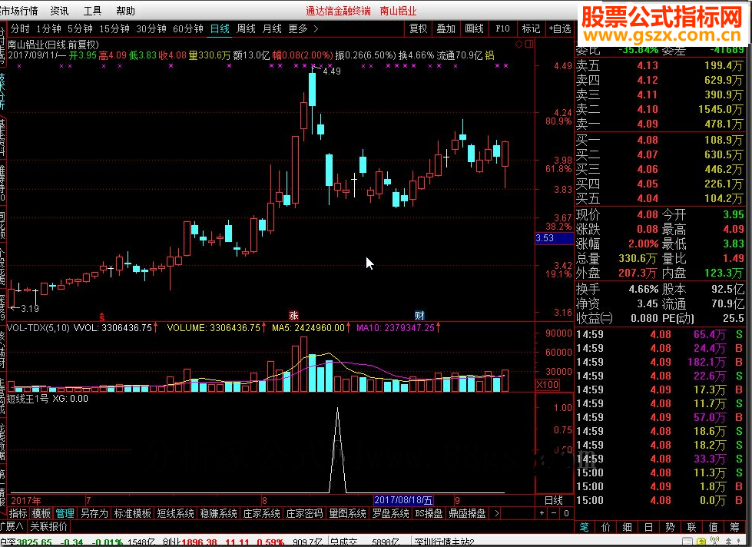Click the − zoom button below the chart
This screenshot has height=547, width=752.
pos(554,513)
